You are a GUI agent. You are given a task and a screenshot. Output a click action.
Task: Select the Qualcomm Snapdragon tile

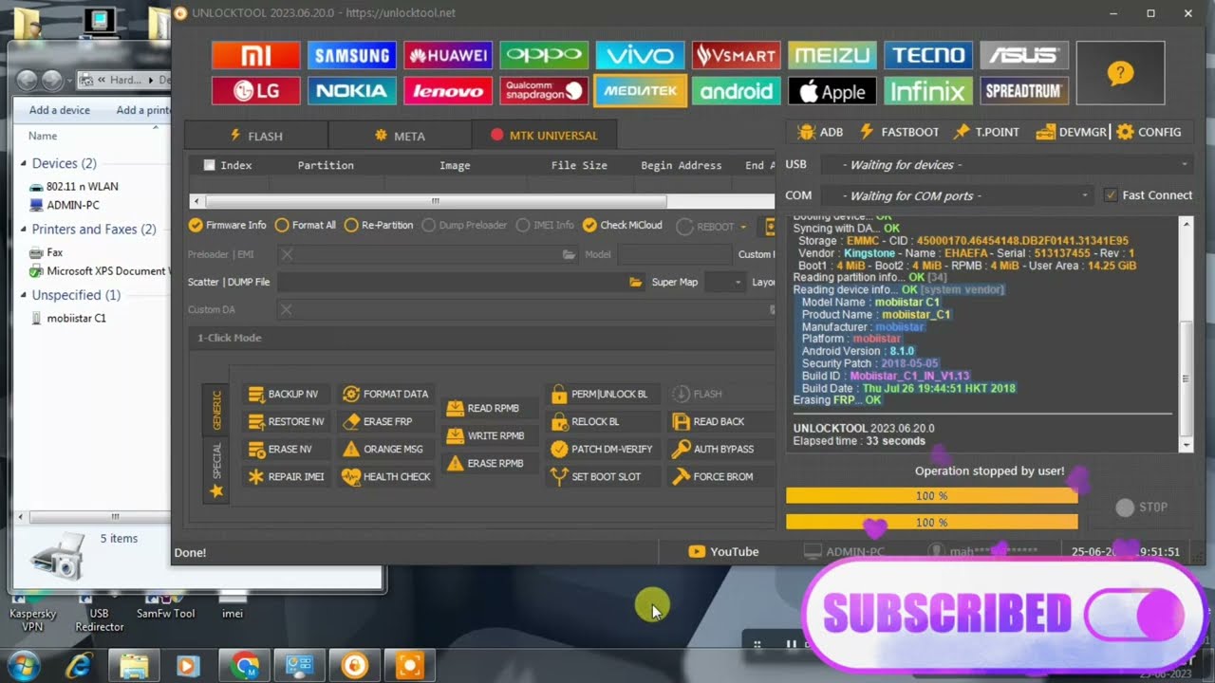(544, 91)
